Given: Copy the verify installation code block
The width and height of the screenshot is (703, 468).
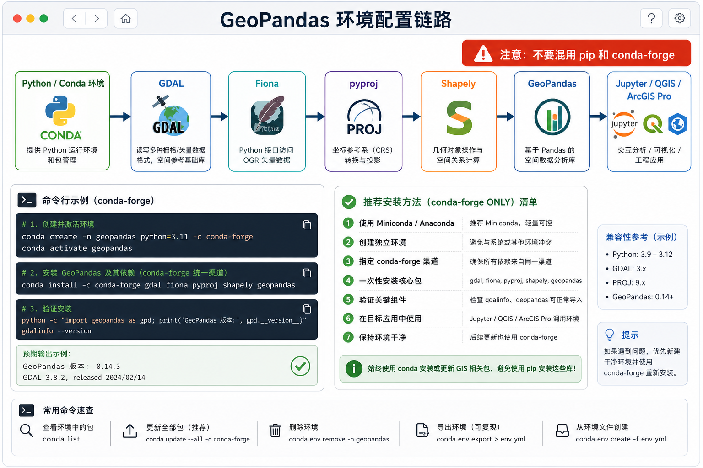Looking at the screenshot, I should 307,309.
